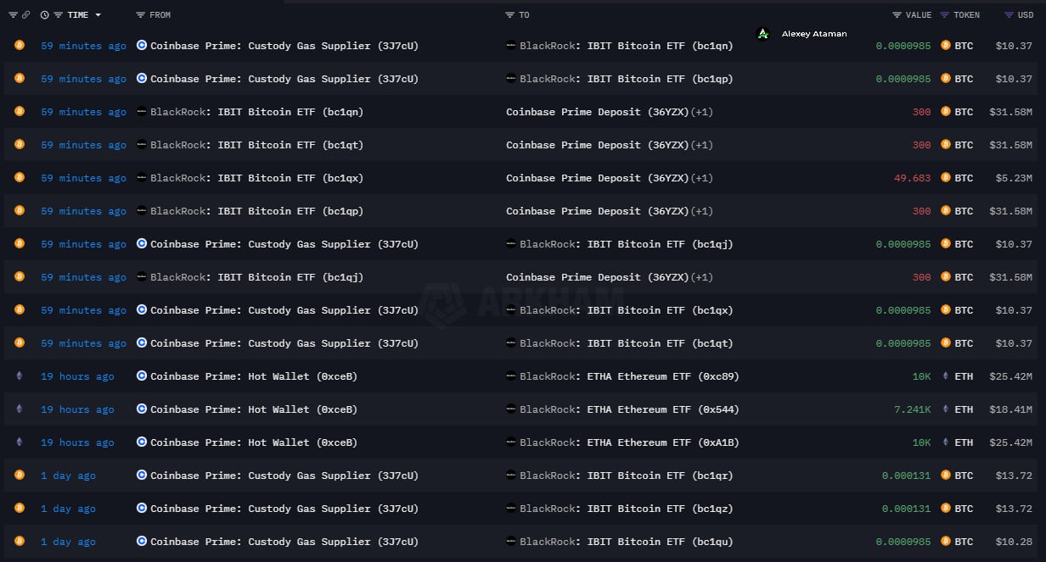Click the ETH token icon in the $18.41M row
This screenshot has width=1046, height=562.
[x=946, y=409]
